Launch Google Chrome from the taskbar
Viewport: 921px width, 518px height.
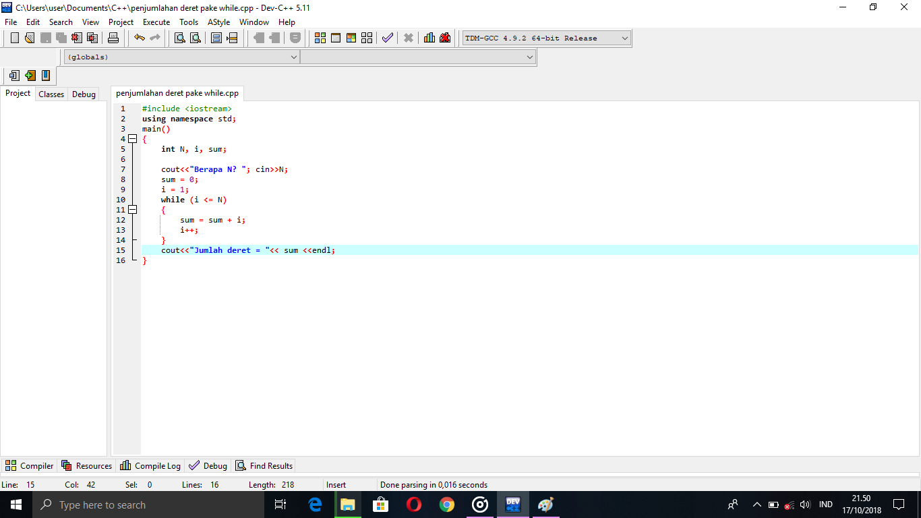coord(447,504)
